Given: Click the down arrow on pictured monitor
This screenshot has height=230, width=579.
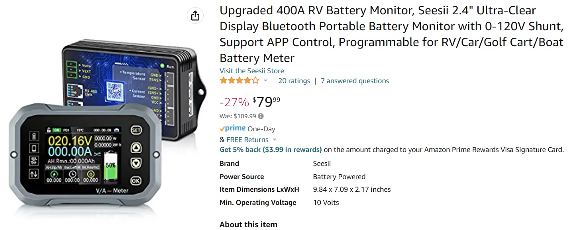Looking at the screenshot, I should click(x=136, y=163).
